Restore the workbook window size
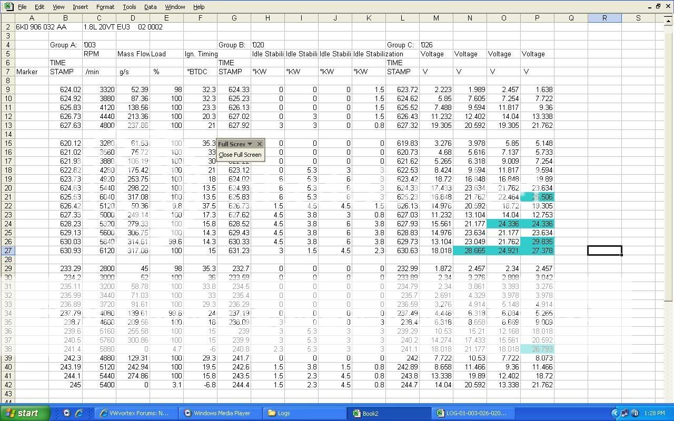The height and width of the screenshot is (421, 674). pos(658,6)
